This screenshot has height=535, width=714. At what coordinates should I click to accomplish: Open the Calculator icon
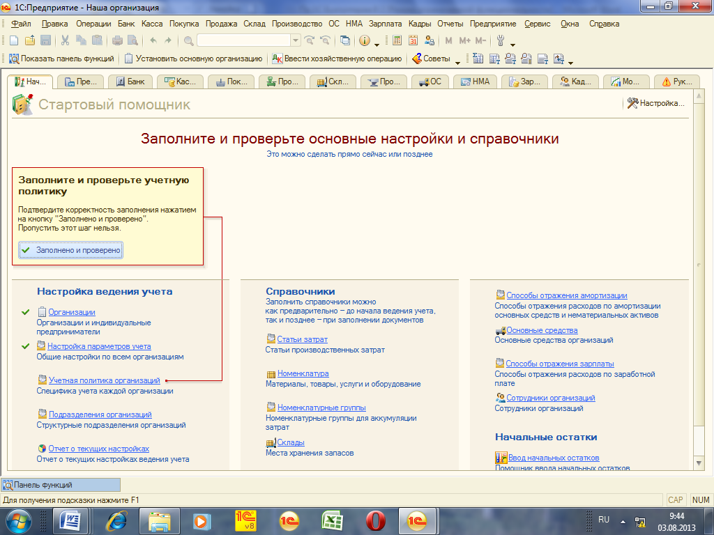397,40
